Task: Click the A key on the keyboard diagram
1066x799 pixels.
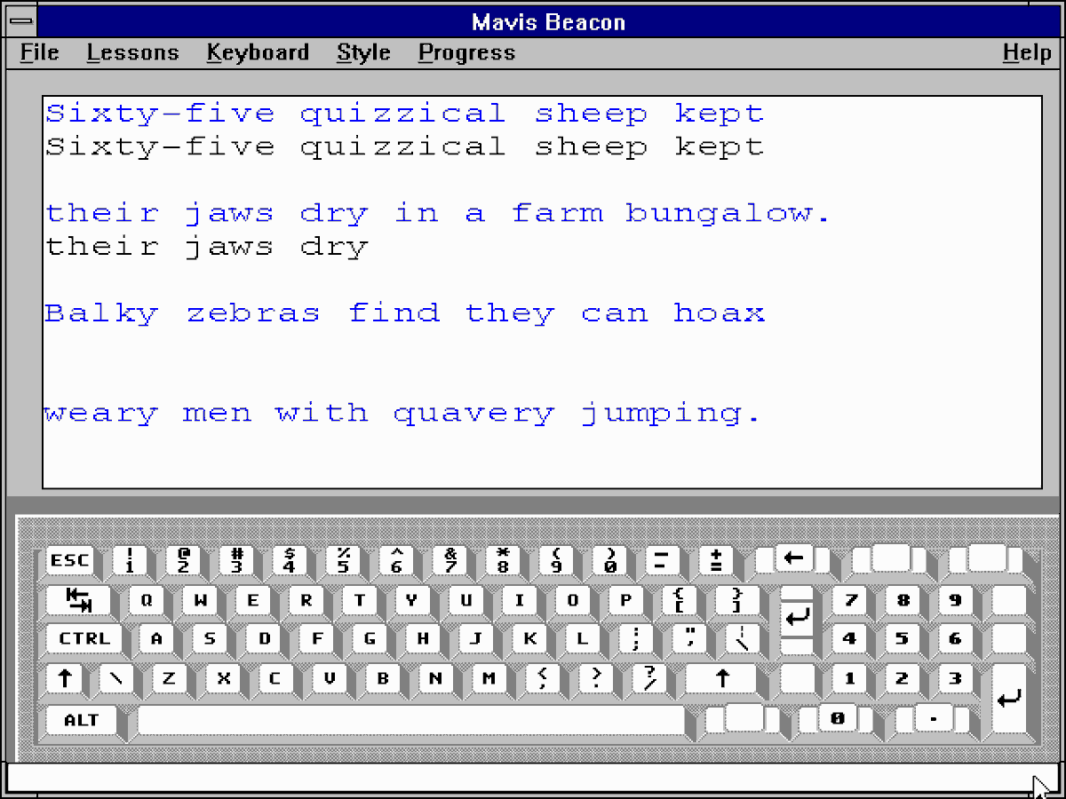Action: 156,638
